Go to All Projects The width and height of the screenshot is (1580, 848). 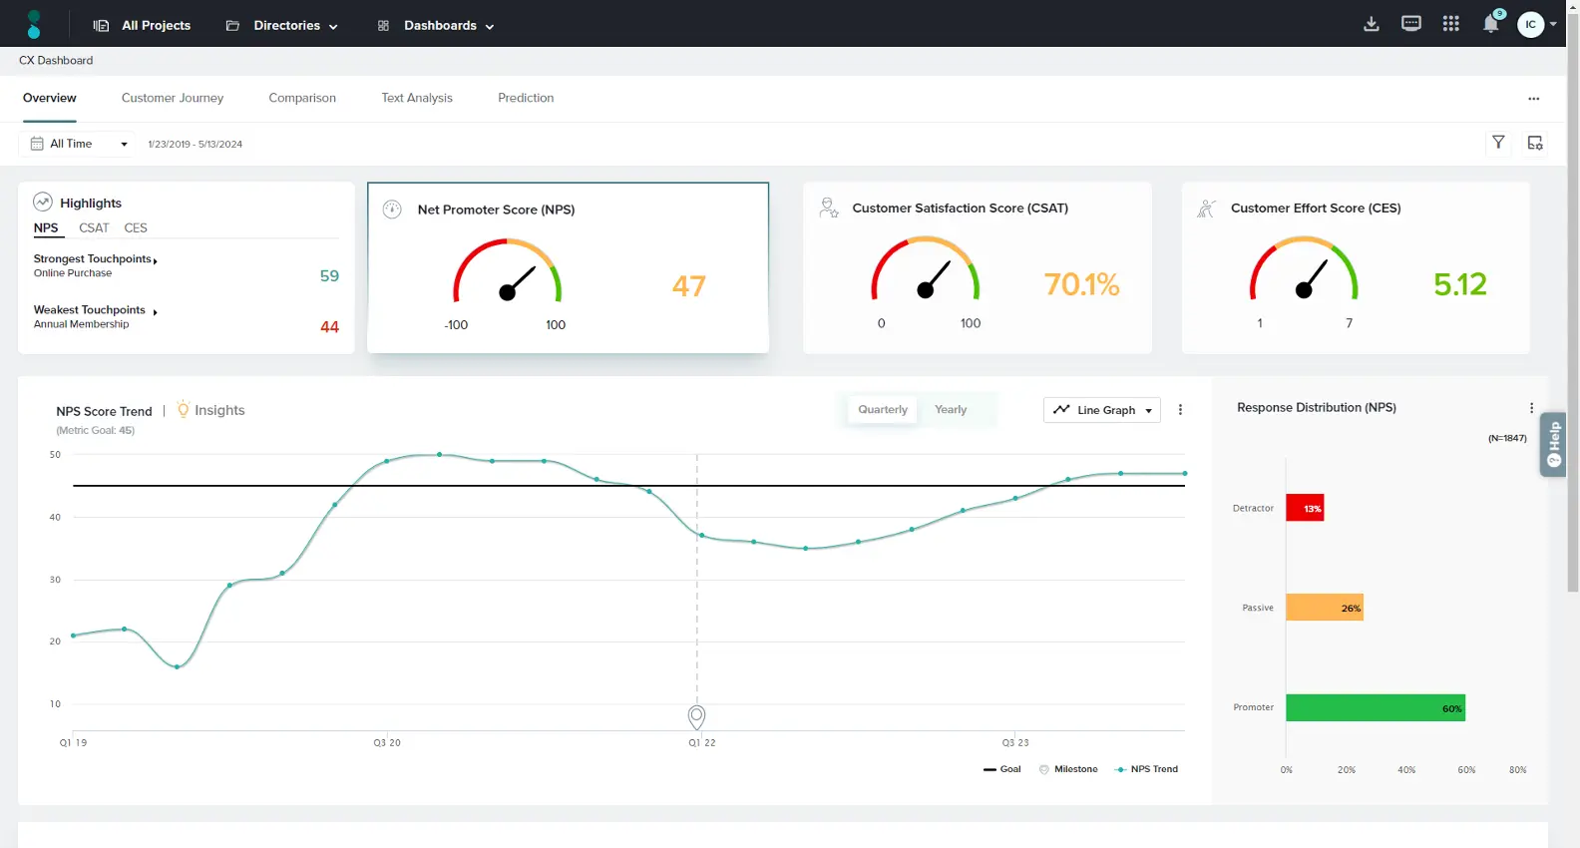156,25
